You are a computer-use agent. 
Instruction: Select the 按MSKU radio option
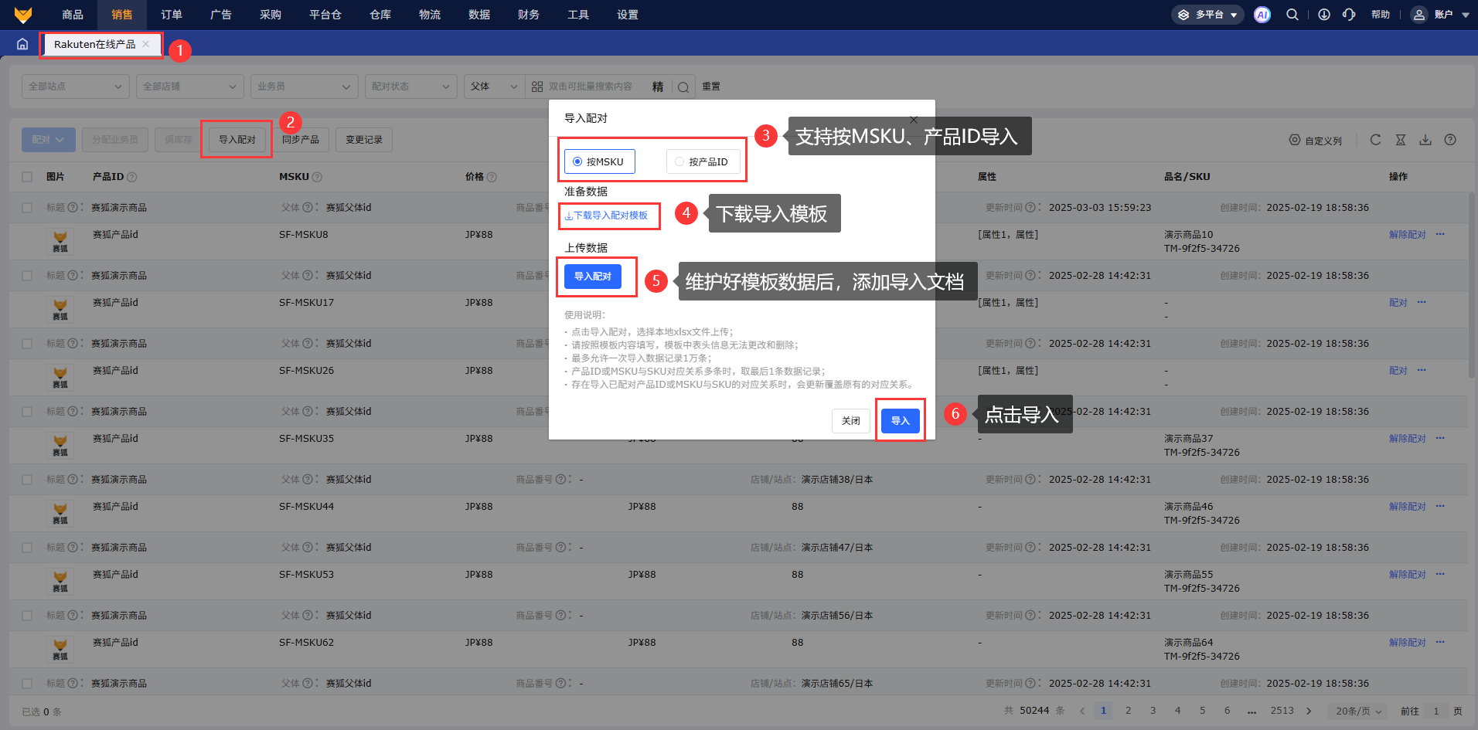(599, 161)
